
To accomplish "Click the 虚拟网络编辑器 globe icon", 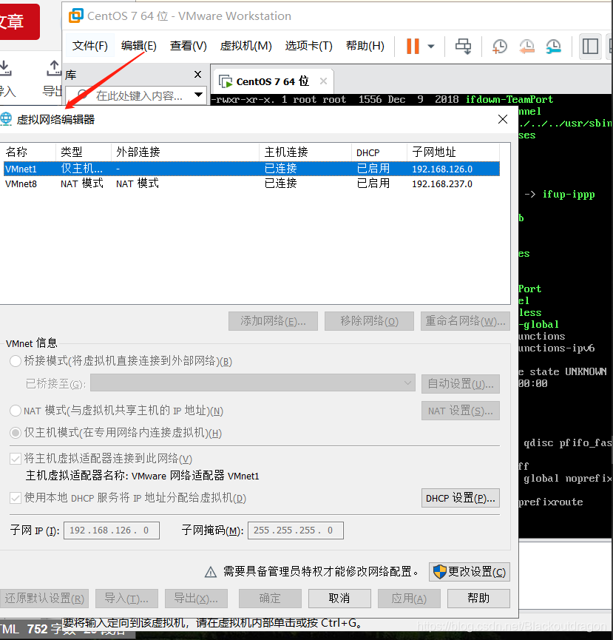I will click(x=6, y=119).
